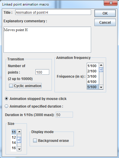Click the Size list scrollbar thumb

pyautogui.click(x=19, y=140)
